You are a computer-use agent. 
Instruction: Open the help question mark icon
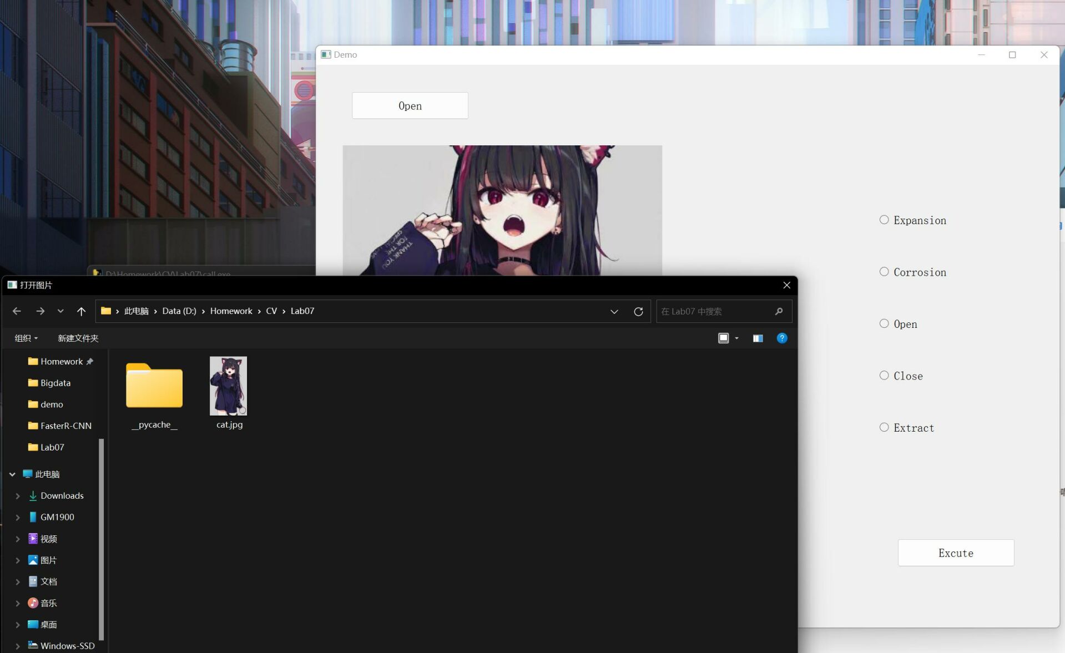781,338
